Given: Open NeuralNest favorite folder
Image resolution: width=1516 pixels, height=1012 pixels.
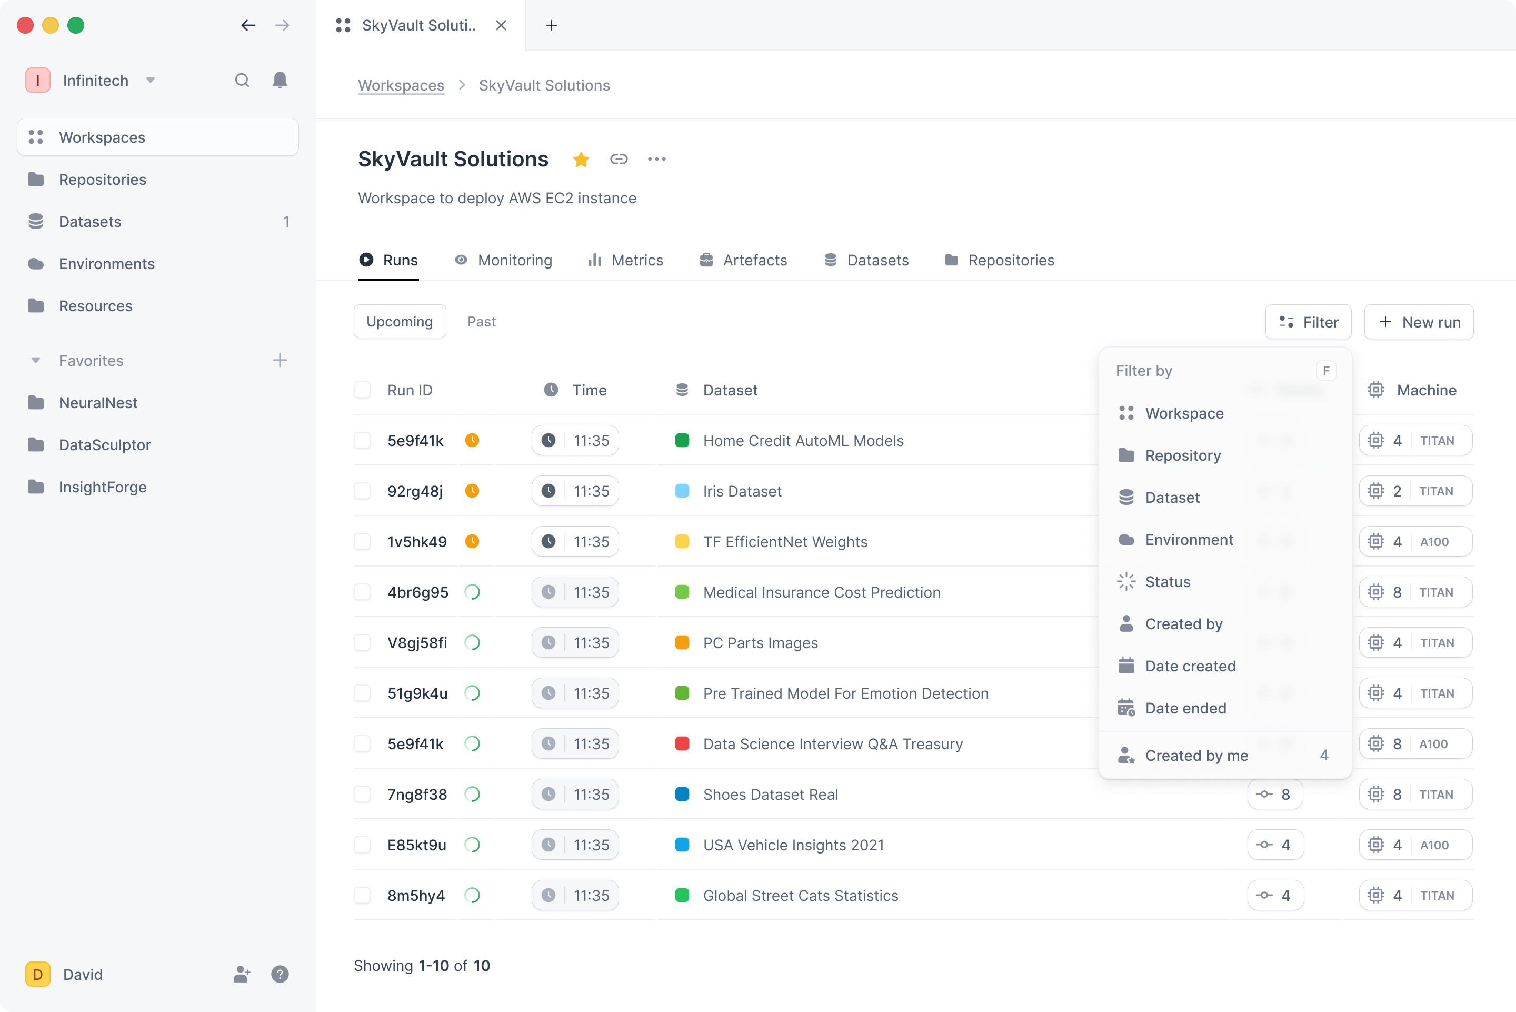Looking at the screenshot, I should 157,403.
